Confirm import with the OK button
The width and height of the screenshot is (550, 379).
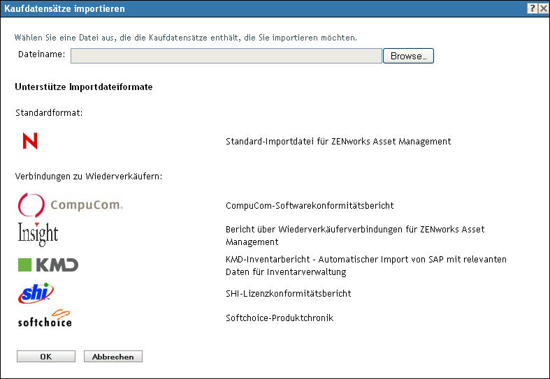(x=46, y=357)
